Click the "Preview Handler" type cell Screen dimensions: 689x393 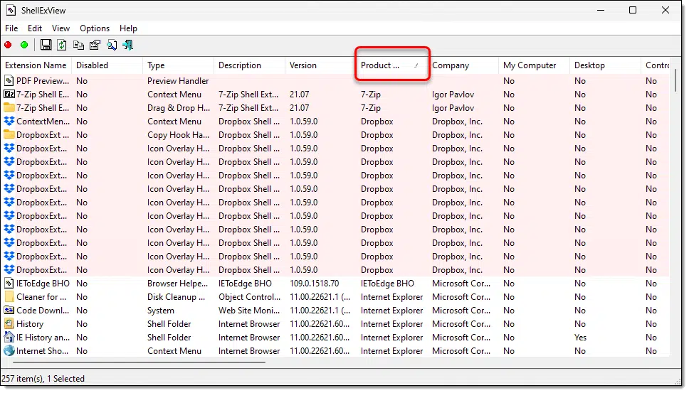tap(178, 81)
